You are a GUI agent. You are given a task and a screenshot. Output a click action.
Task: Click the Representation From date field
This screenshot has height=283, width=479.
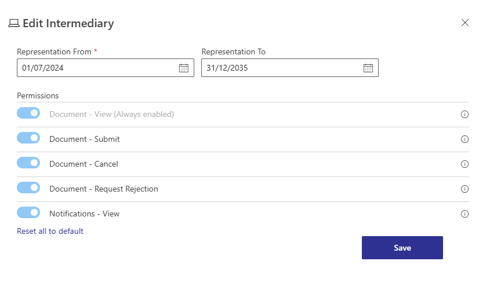point(96,68)
